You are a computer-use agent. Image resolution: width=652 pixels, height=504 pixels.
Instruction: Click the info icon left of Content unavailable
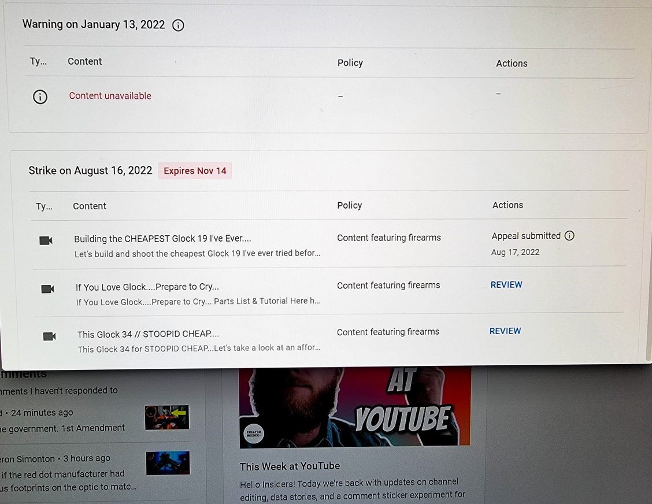(x=40, y=97)
